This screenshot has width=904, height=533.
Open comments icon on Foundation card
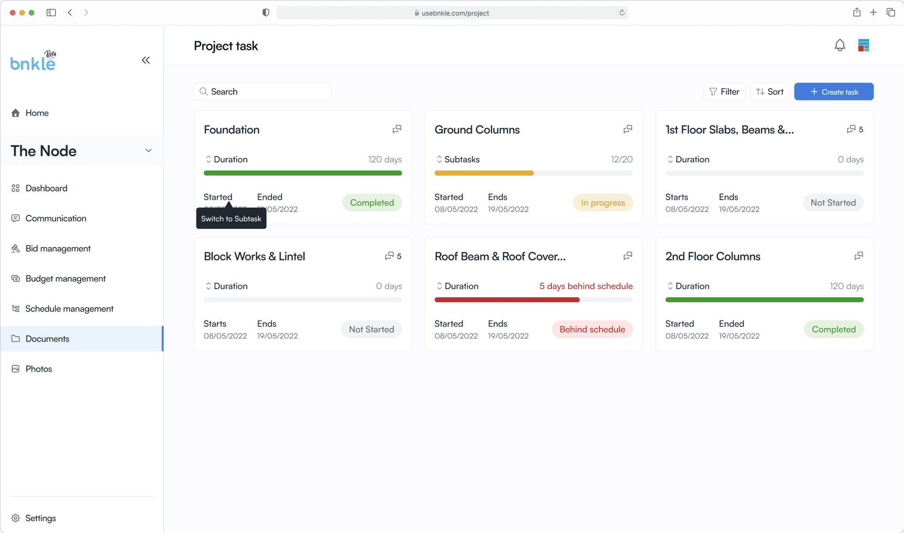click(397, 129)
